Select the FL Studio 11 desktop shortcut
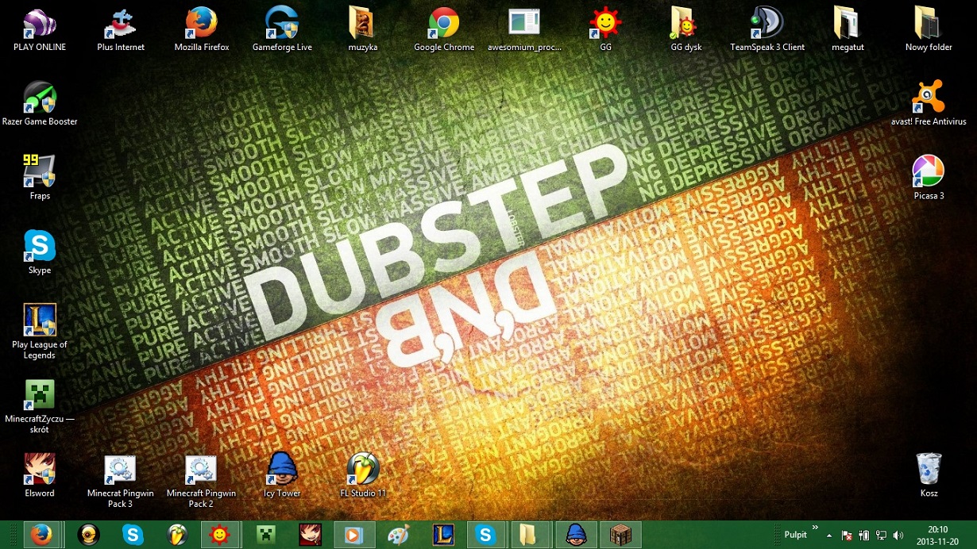The height and width of the screenshot is (549, 977). click(x=363, y=475)
